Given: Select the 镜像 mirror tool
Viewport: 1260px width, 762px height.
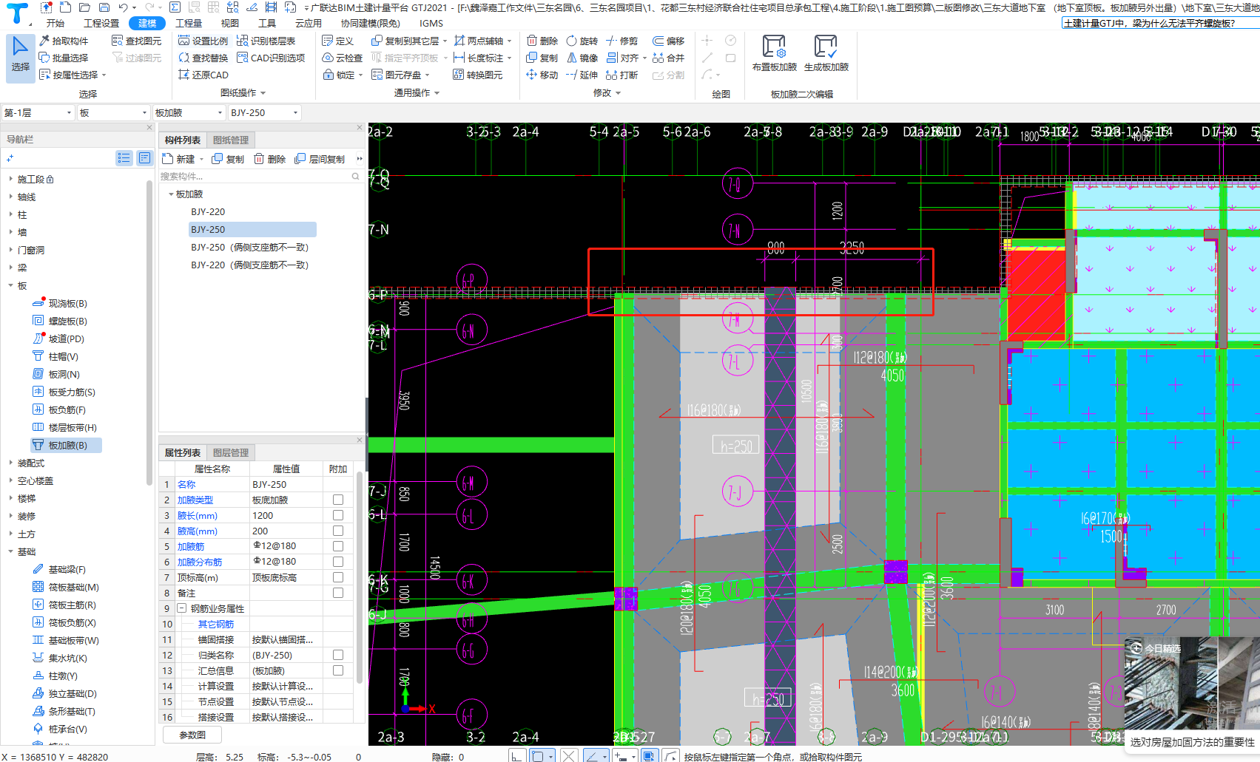Looking at the screenshot, I should pyautogui.click(x=582, y=58).
